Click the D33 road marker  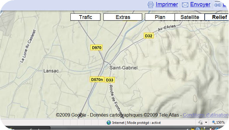click(x=109, y=80)
